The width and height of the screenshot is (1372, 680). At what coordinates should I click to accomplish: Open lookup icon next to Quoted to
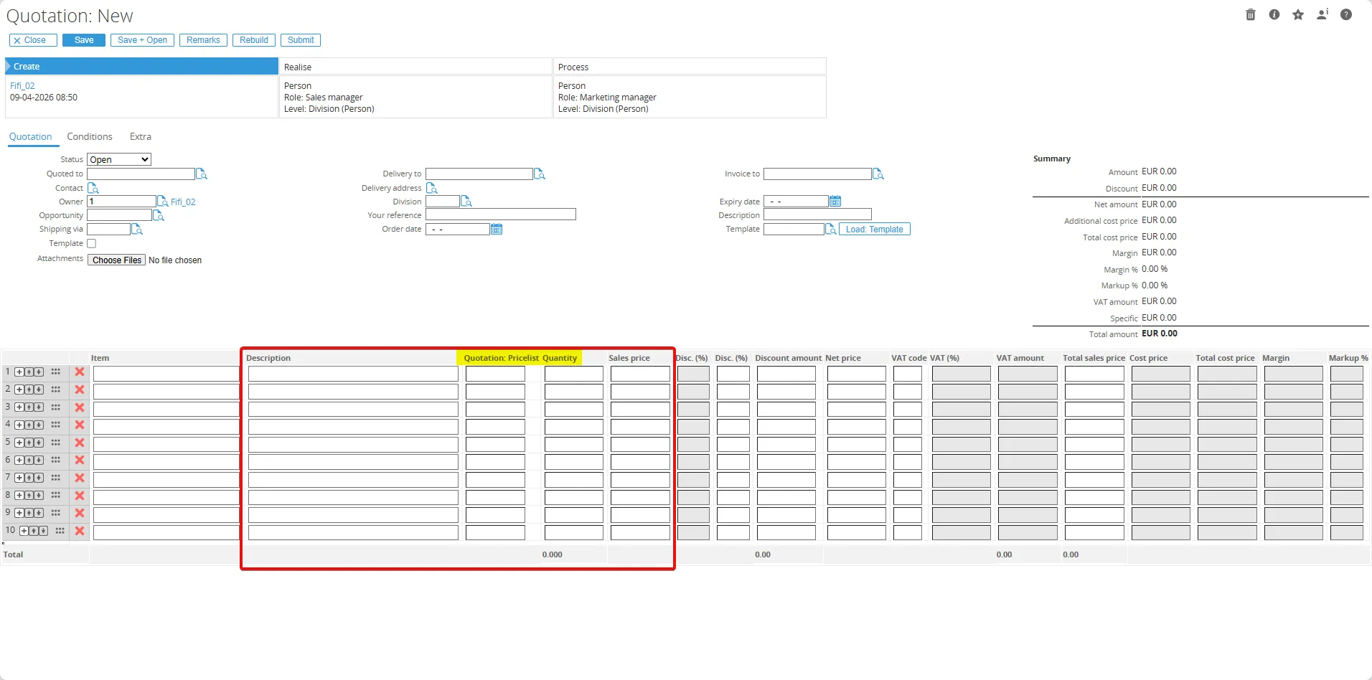pos(202,174)
